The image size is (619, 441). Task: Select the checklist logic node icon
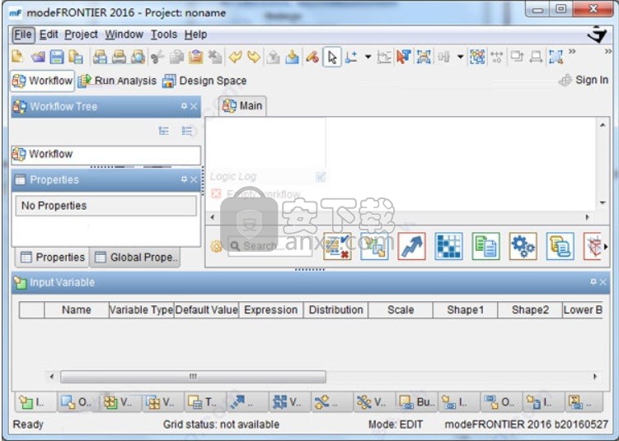pyautogui.click(x=338, y=246)
